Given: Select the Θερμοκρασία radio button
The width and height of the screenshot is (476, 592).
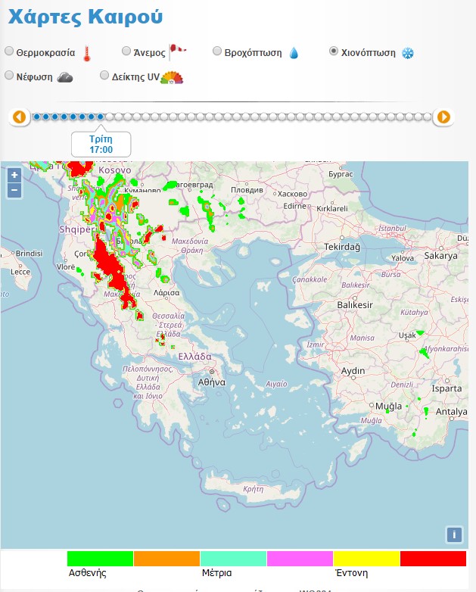Looking at the screenshot, I should [9, 51].
